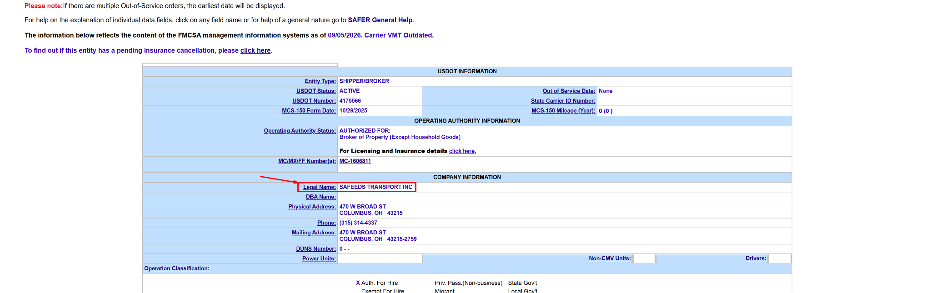This screenshot has height=293, width=931.
Task: Open the Entity Type field help
Action: coord(320,81)
